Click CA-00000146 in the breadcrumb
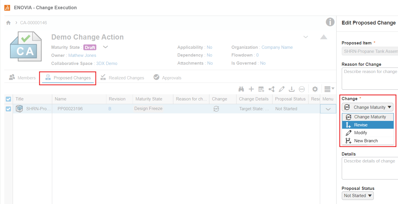This screenshot has height=204, width=398. point(33,23)
